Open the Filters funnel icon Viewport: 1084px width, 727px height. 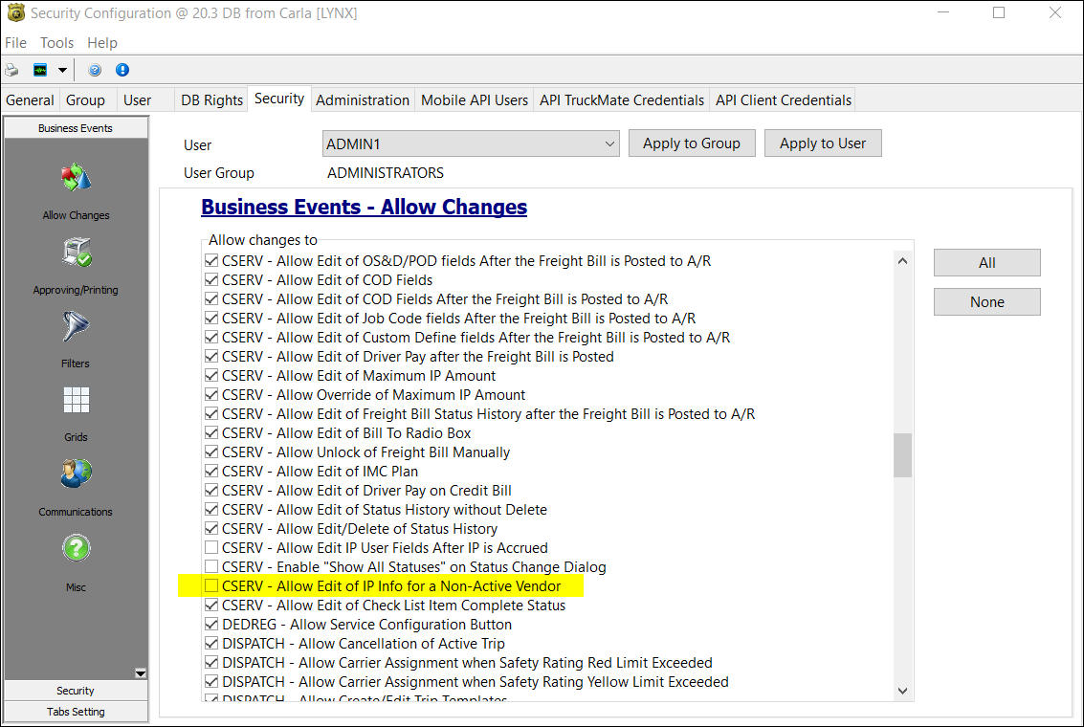click(x=76, y=327)
